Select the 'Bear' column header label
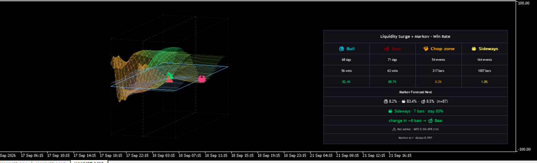537x163 pixels. tap(396, 49)
